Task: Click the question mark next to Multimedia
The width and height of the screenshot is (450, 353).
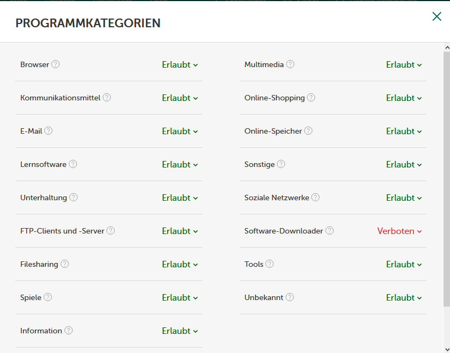Action: click(x=290, y=64)
